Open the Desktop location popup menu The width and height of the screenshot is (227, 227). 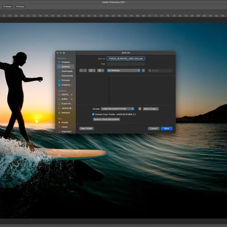click(124, 70)
